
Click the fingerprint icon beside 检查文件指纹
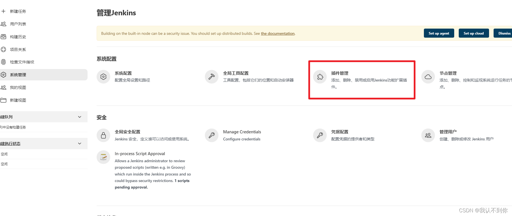[x=3, y=62]
